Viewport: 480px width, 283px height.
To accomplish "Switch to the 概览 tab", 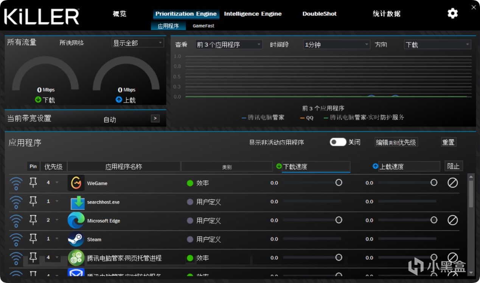I will coord(120,14).
